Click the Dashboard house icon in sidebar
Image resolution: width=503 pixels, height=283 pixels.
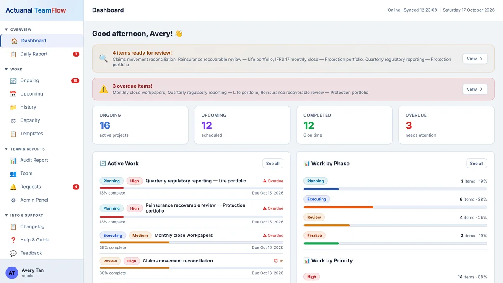click(14, 41)
